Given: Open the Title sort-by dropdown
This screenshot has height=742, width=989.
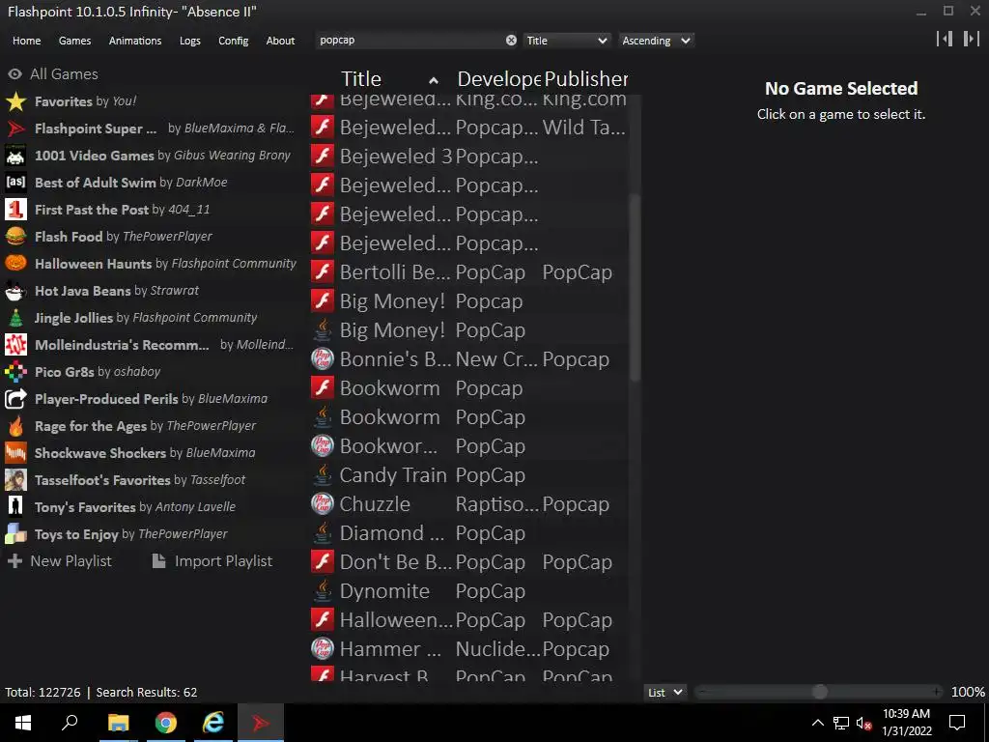Looking at the screenshot, I should (x=567, y=41).
